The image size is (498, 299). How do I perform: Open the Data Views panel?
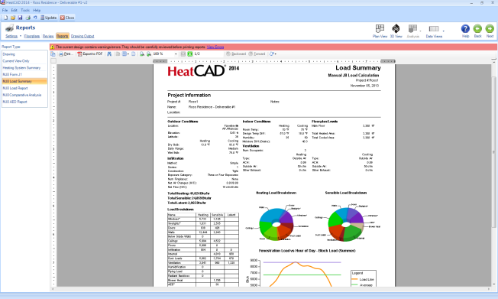(434, 31)
